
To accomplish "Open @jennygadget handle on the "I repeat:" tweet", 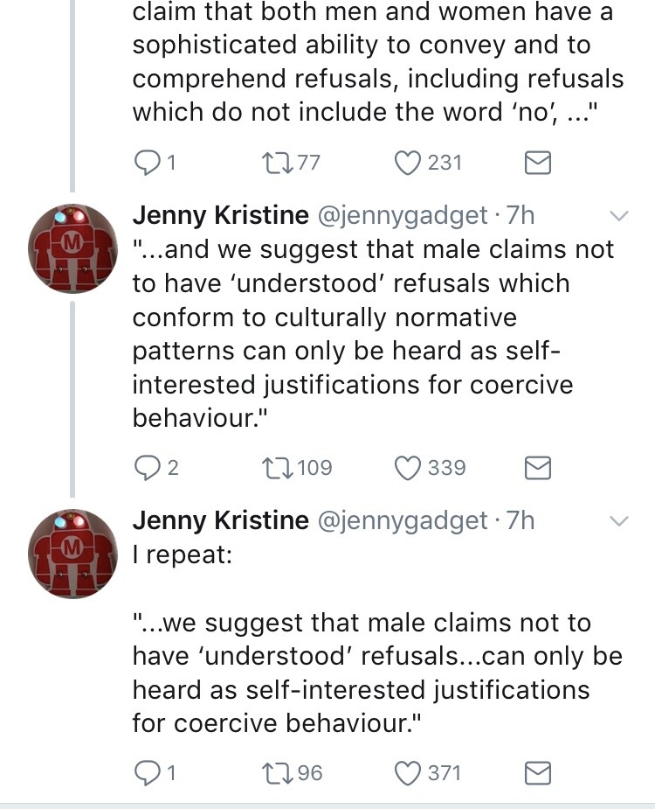I will click(401, 520).
